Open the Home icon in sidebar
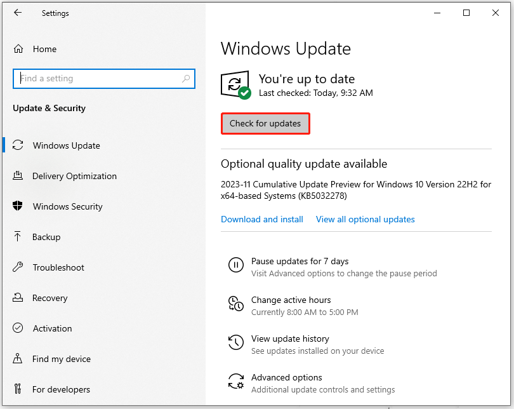This screenshot has width=514, height=409. coord(18,49)
